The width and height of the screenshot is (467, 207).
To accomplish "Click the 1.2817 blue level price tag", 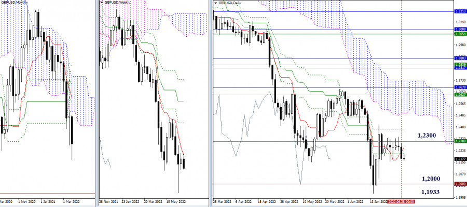I will (x=461, y=68).
